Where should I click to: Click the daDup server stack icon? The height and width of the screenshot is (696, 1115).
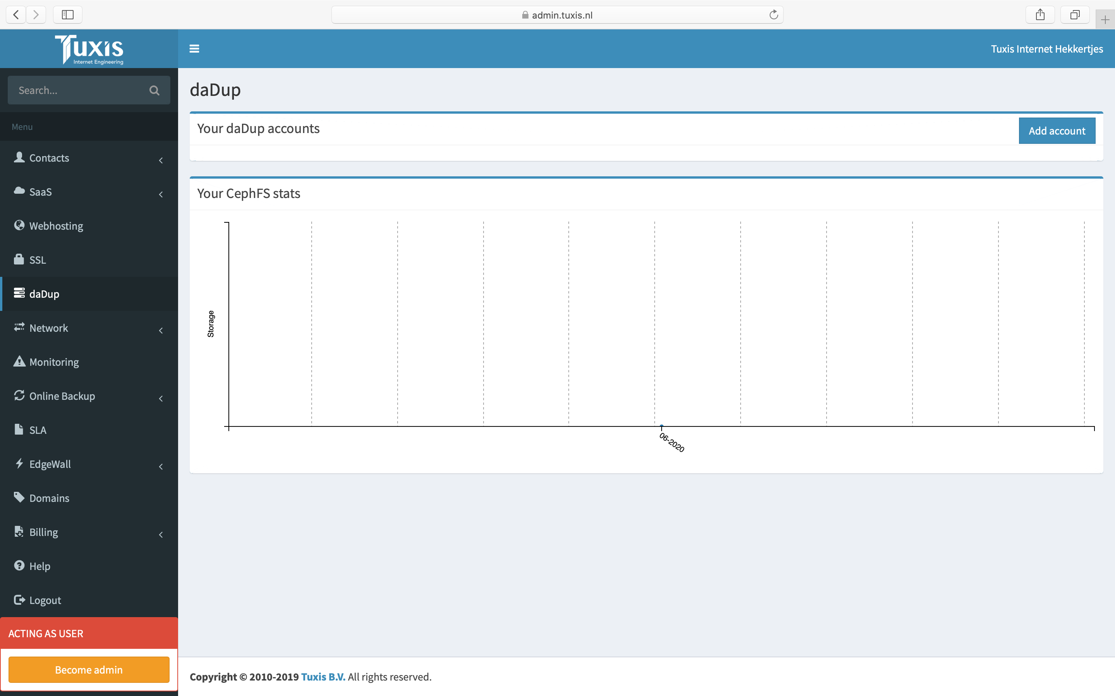19,293
